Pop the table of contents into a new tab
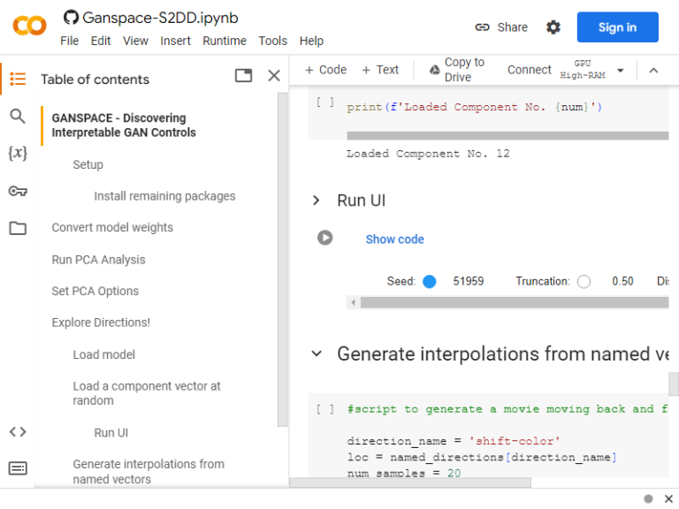679x509 pixels. (243, 76)
